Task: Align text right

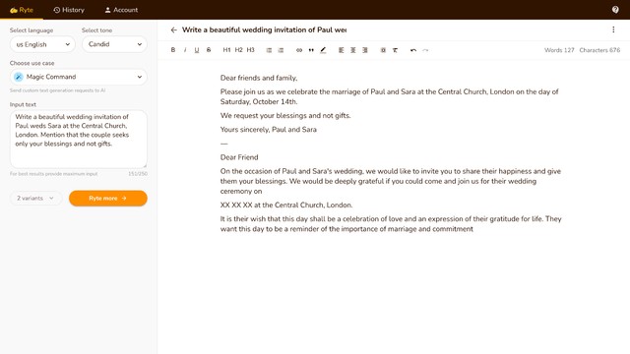Action: pos(365,50)
